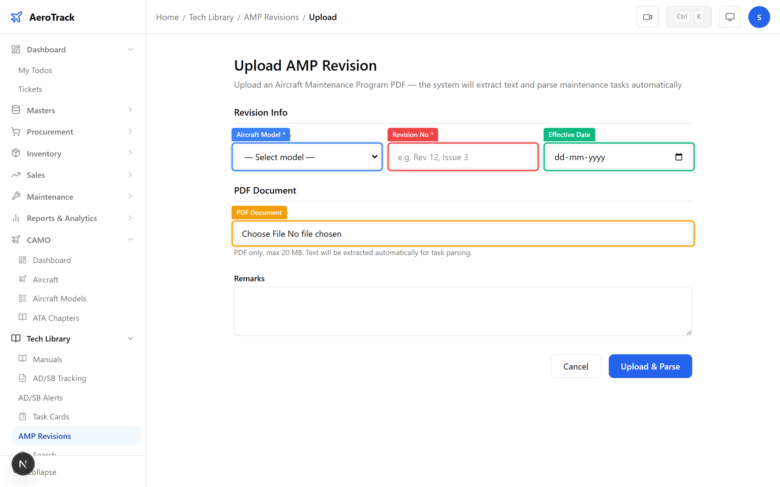Open the user avatar marked S
780x487 pixels.
pyautogui.click(x=759, y=17)
